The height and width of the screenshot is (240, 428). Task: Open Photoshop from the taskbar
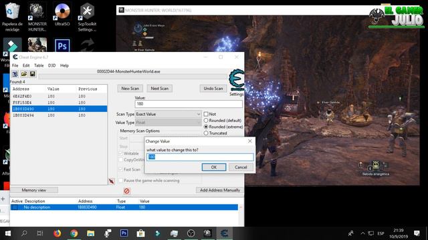(124, 233)
